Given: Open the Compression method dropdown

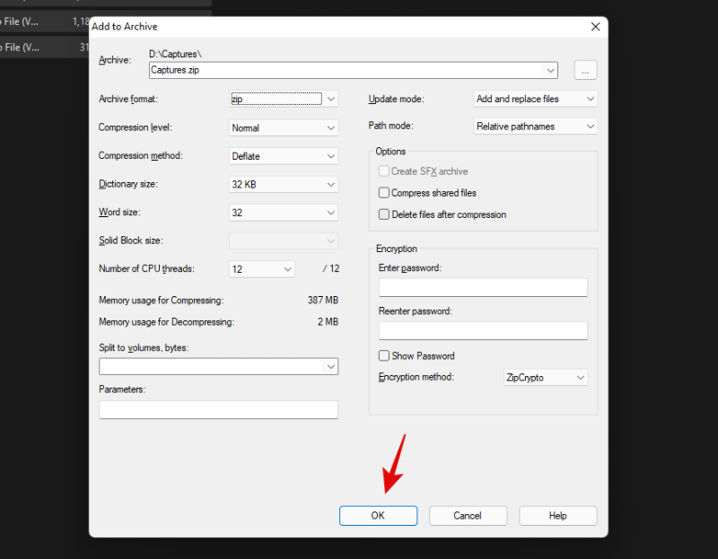Looking at the screenshot, I should 284,156.
